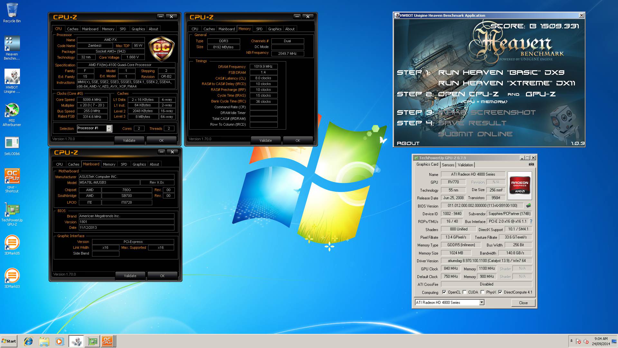Image resolution: width=618 pixels, height=348 pixels.
Task: Open Internet Explorer from taskbar
Action: click(28, 341)
